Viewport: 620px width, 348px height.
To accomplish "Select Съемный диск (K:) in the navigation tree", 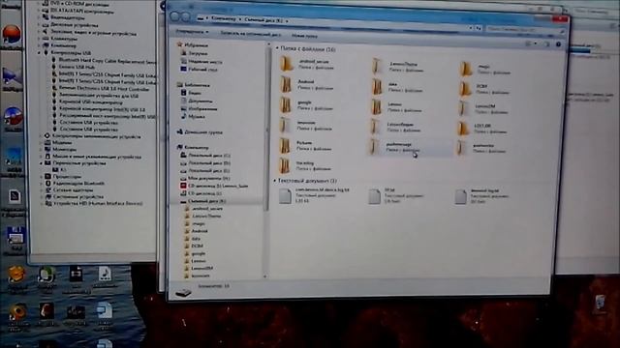I will click(x=204, y=201).
